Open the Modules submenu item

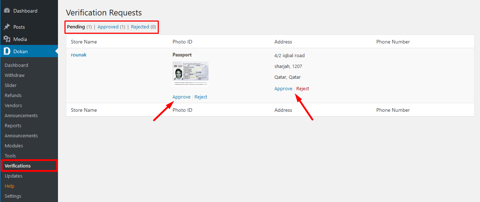tap(14, 146)
